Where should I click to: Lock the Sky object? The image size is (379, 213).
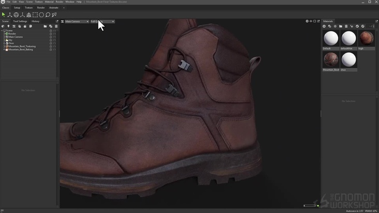point(51,40)
